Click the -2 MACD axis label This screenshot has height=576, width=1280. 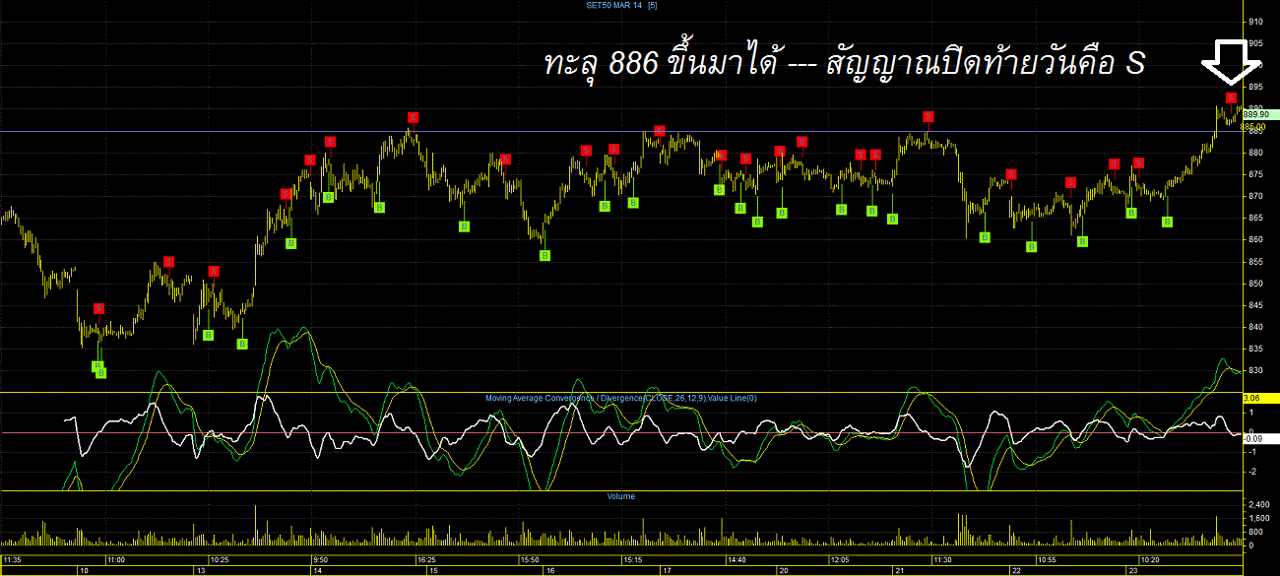(x=1251, y=473)
